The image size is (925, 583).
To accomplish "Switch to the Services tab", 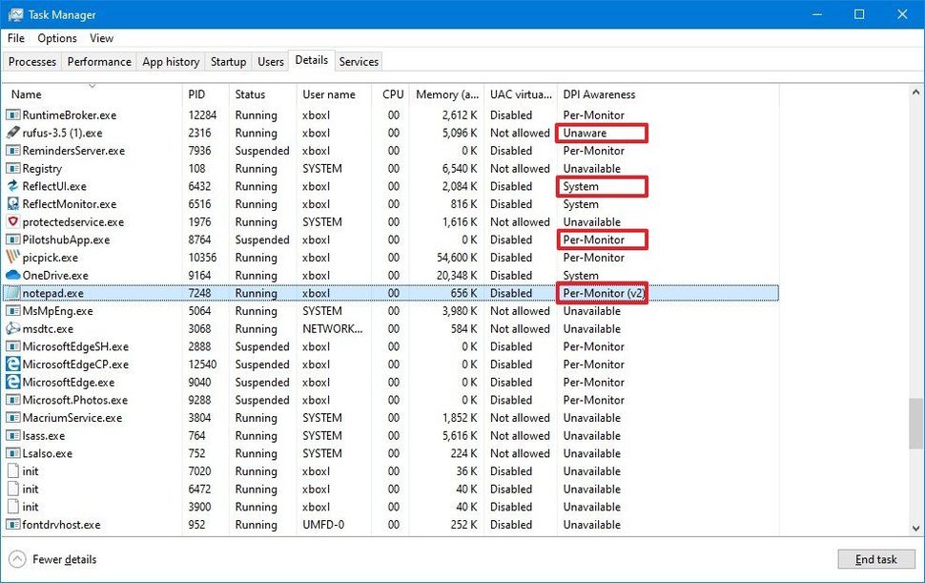I will click(x=359, y=61).
